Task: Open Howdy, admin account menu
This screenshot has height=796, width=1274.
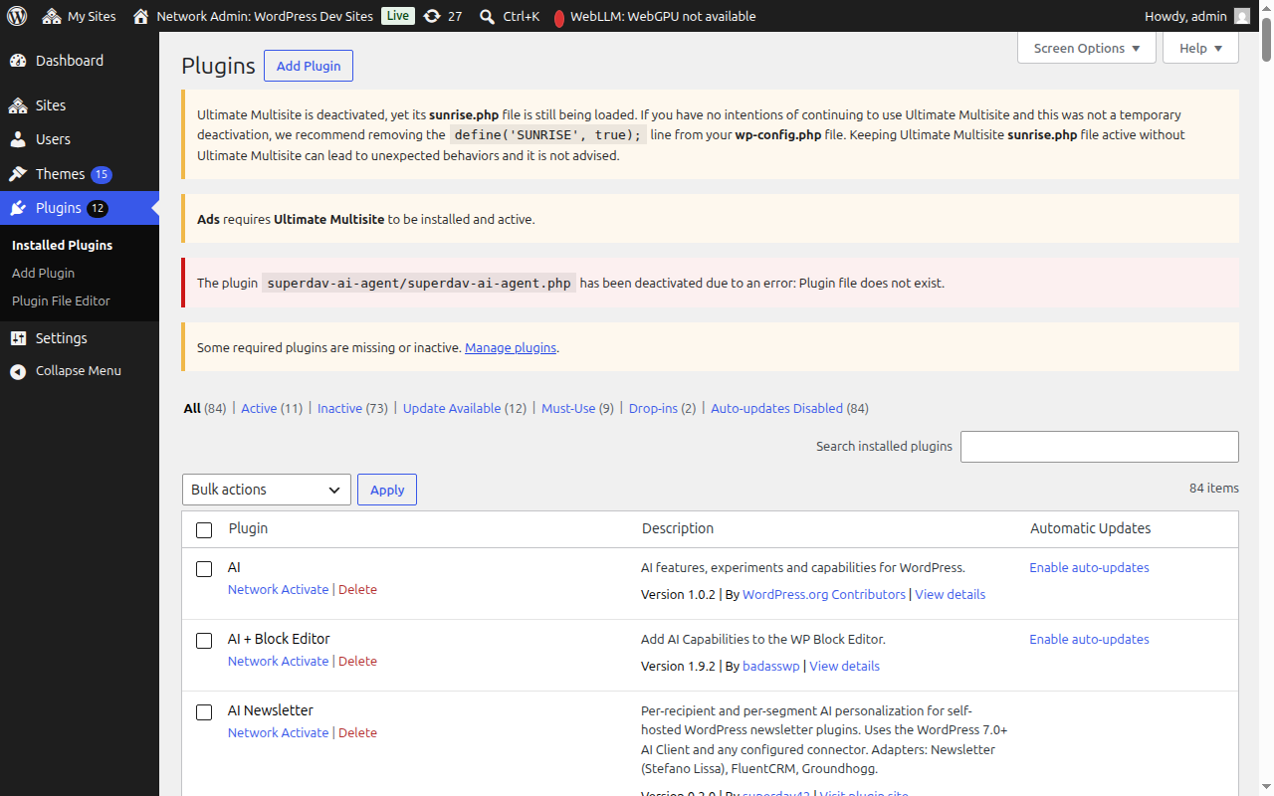Action: [1197, 16]
